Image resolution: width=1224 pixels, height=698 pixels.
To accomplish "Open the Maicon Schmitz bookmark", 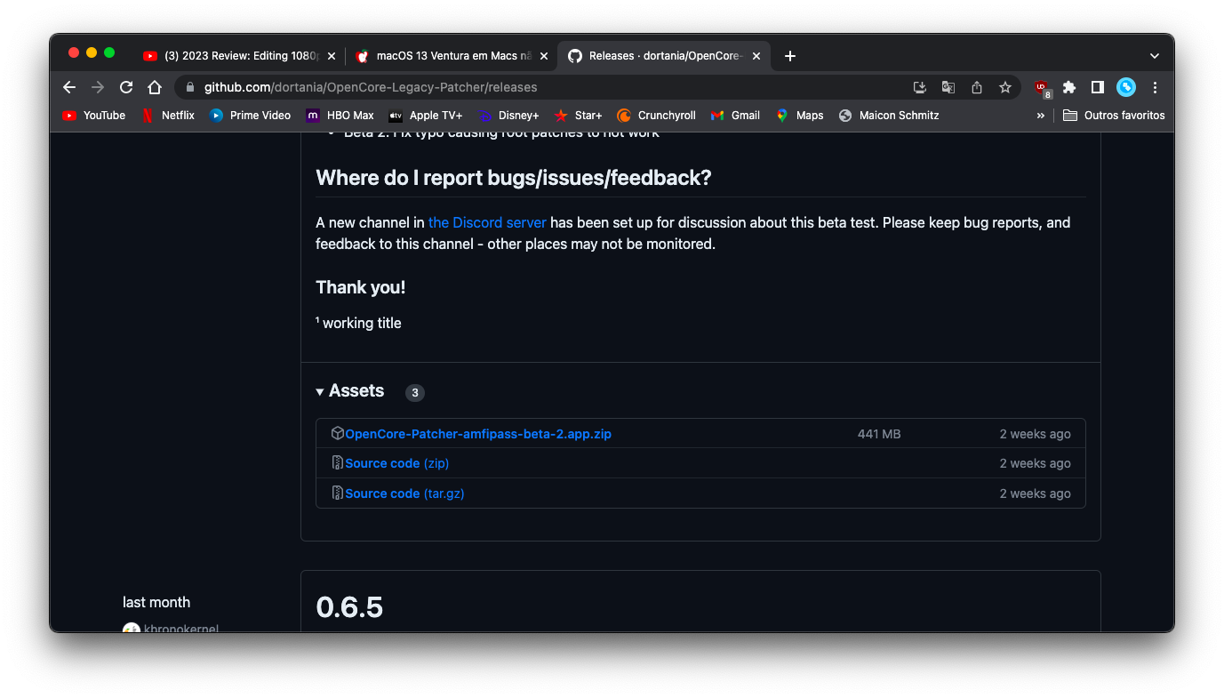I will pyautogui.click(x=889, y=116).
